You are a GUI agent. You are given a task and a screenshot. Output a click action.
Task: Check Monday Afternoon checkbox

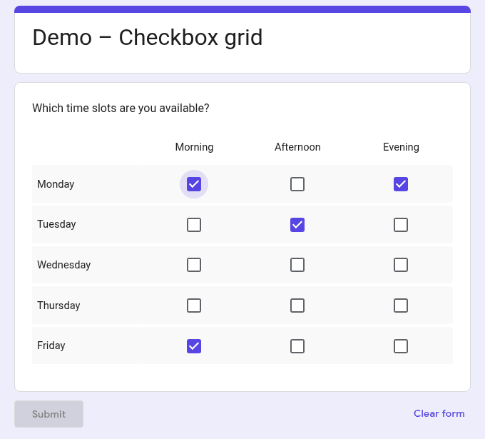[297, 184]
